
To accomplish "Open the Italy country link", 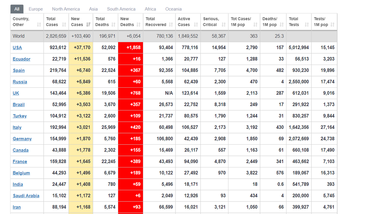I will [x=17, y=127].
